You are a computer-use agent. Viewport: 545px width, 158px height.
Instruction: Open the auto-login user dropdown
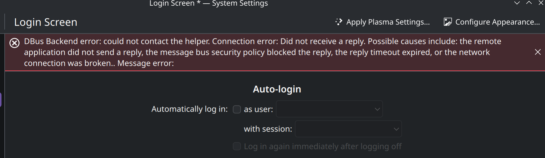click(x=329, y=109)
